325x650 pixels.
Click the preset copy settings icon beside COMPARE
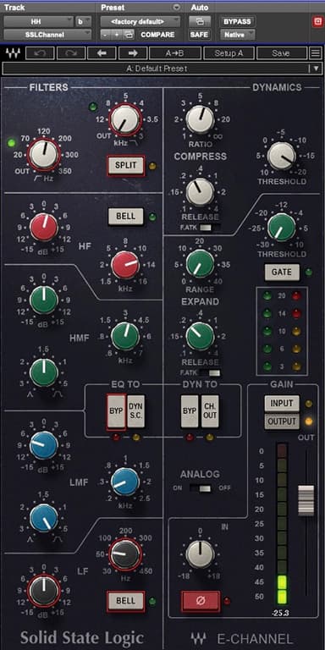pos(129,35)
